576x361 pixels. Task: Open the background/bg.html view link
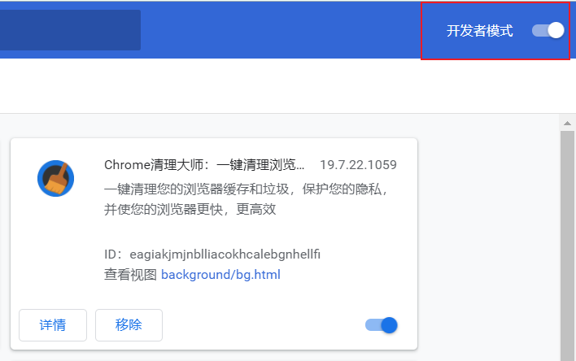pos(220,274)
